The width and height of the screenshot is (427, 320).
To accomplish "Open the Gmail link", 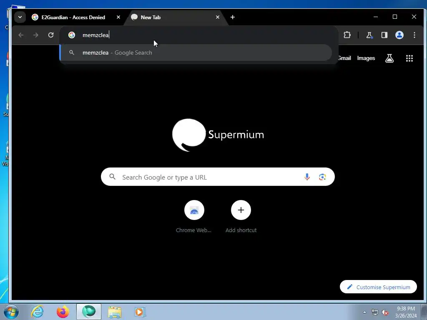I will pyautogui.click(x=344, y=58).
